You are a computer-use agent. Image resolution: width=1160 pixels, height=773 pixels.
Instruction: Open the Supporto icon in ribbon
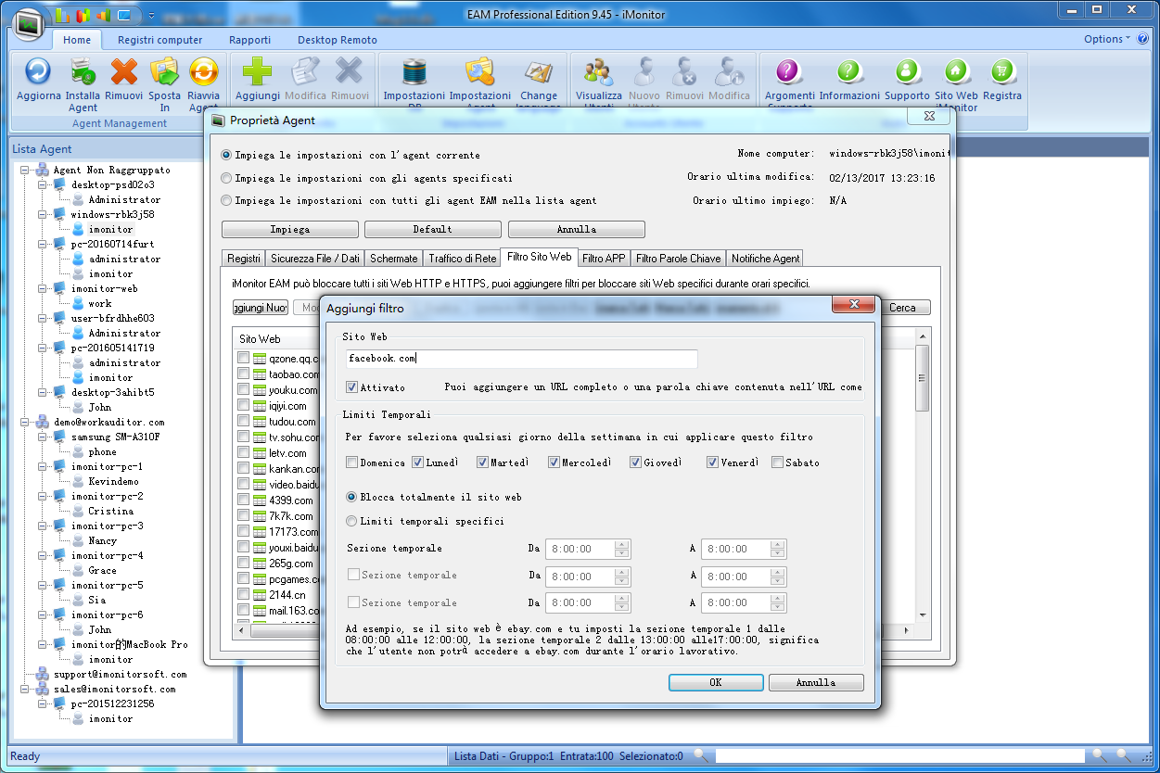click(906, 72)
